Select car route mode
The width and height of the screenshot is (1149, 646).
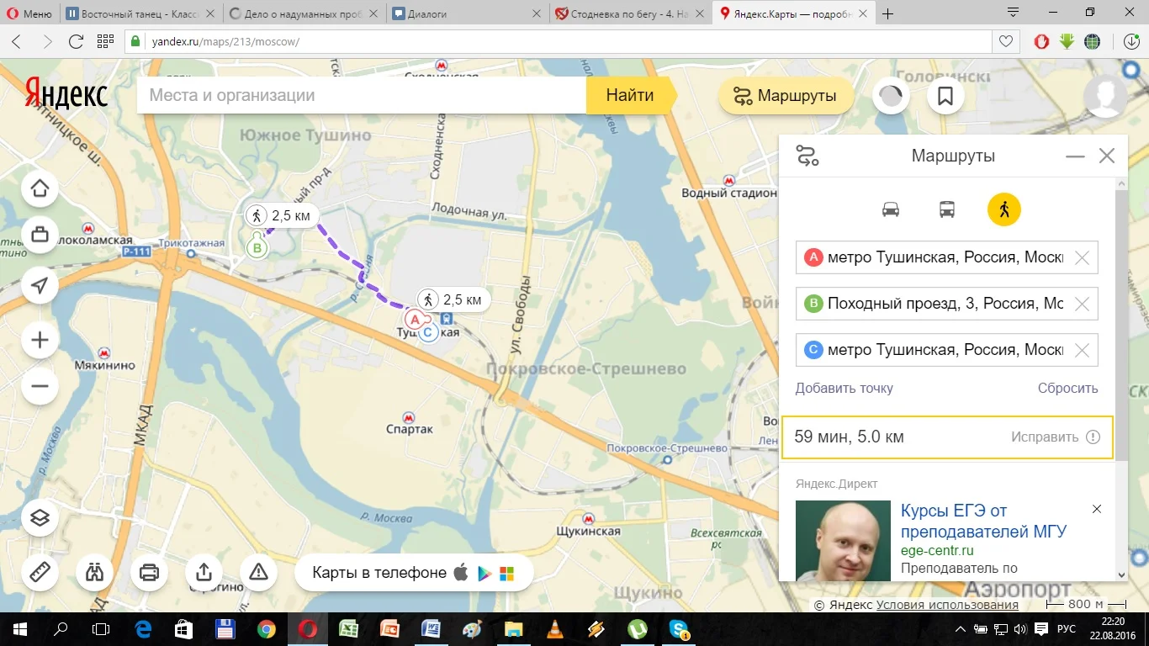coord(891,209)
